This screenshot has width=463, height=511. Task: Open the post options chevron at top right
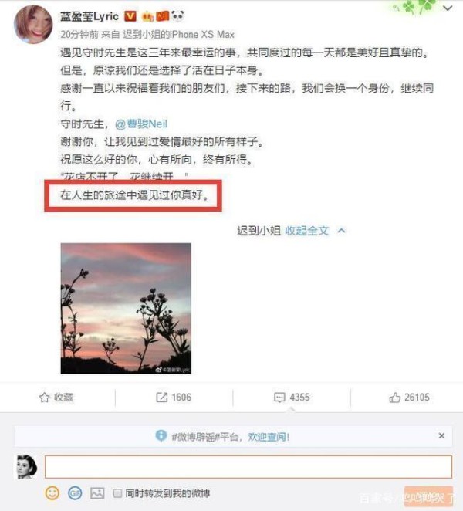[448, 8]
